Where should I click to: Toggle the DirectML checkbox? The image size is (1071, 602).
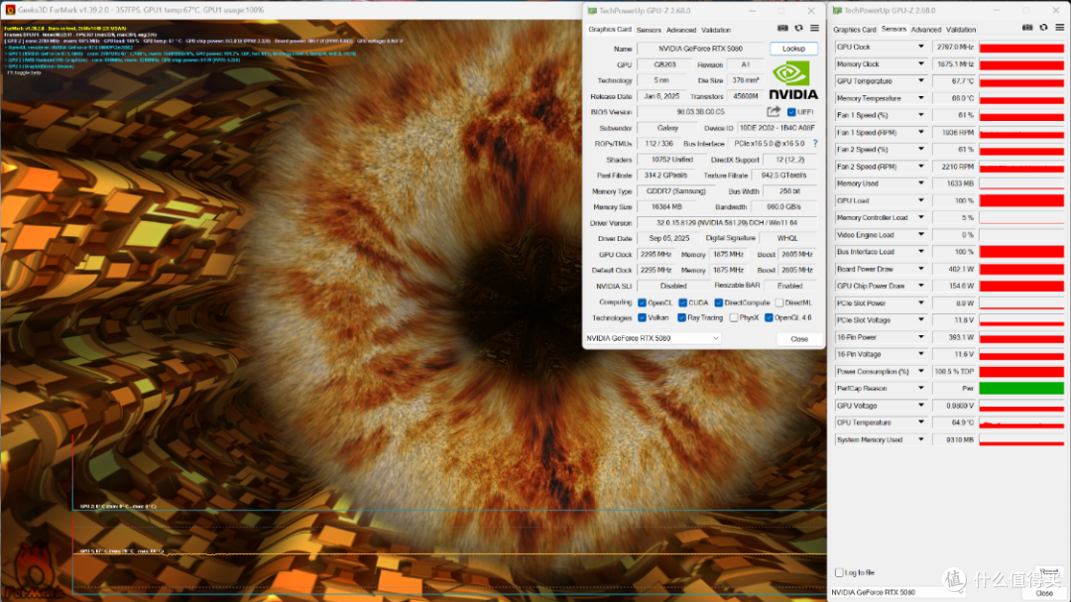tap(779, 302)
